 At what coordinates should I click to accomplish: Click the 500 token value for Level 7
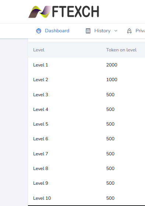coord(110,154)
